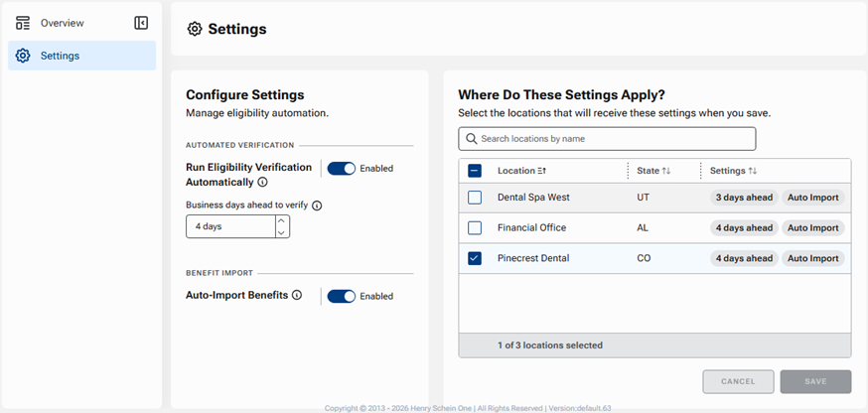Click the Henry Schein One copyright footer
The image size is (868, 413).
tap(468, 408)
